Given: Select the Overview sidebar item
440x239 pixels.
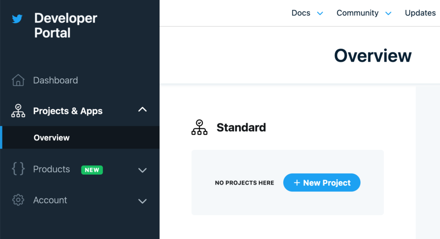Looking at the screenshot, I should (x=79, y=137).
